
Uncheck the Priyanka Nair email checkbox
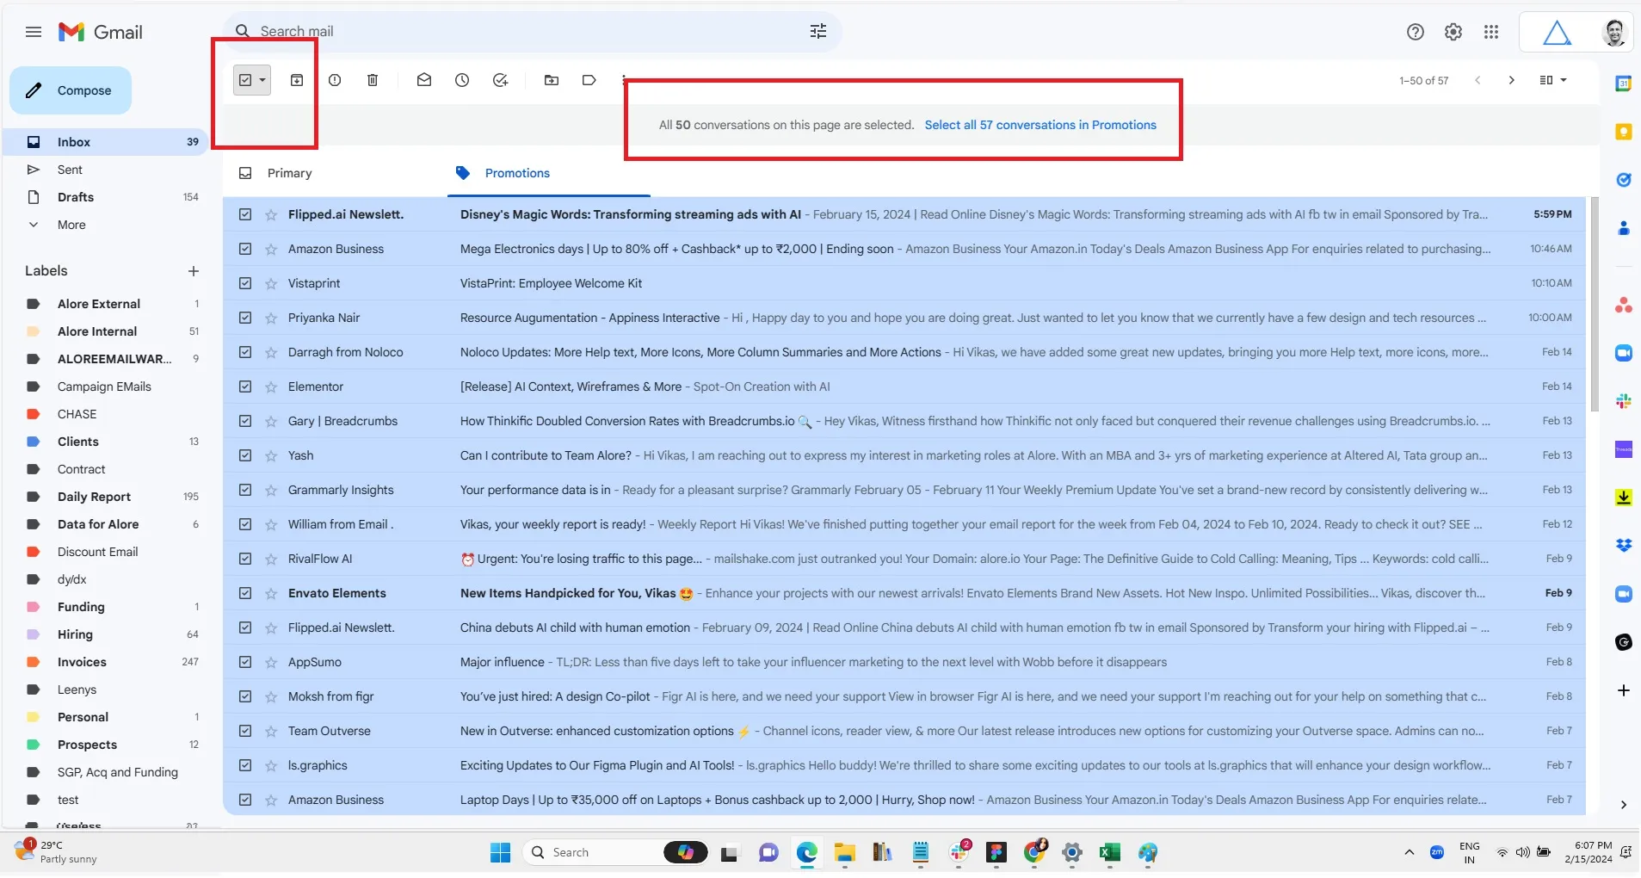[x=245, y=318]
